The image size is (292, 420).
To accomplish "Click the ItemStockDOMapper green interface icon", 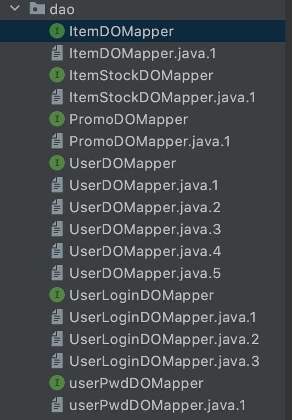I will click(x=57, y=75).
